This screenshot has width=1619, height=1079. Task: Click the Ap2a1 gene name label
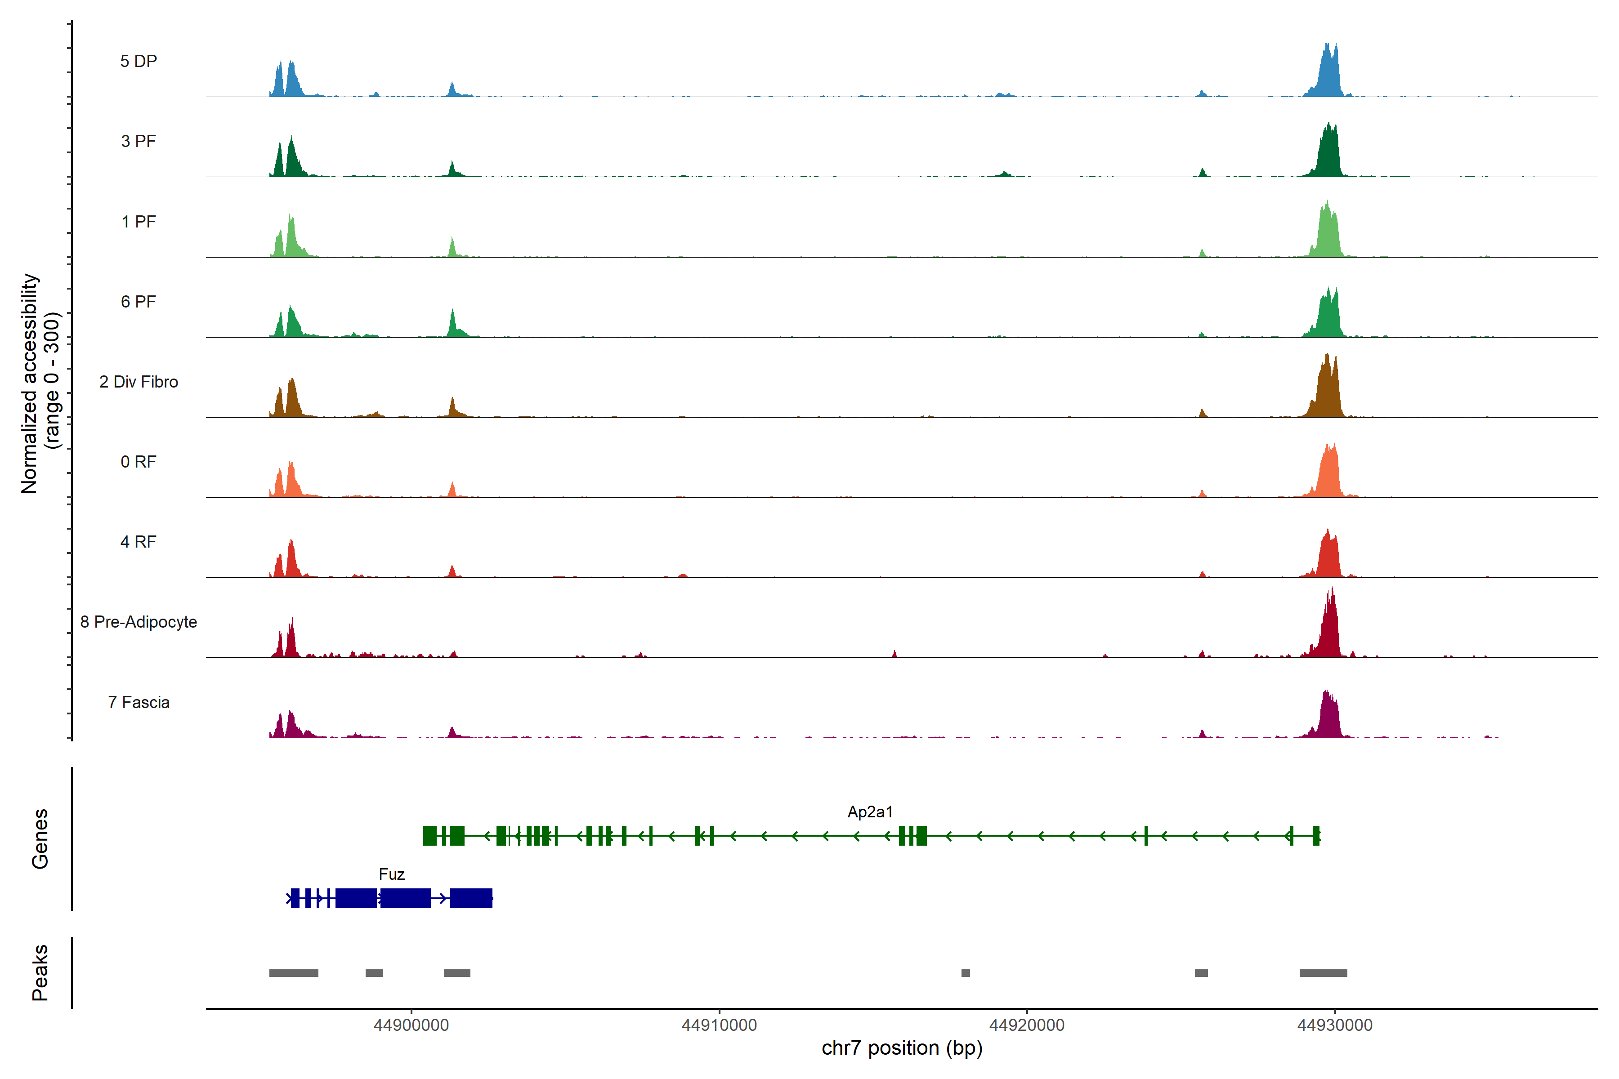click(869, 811)
